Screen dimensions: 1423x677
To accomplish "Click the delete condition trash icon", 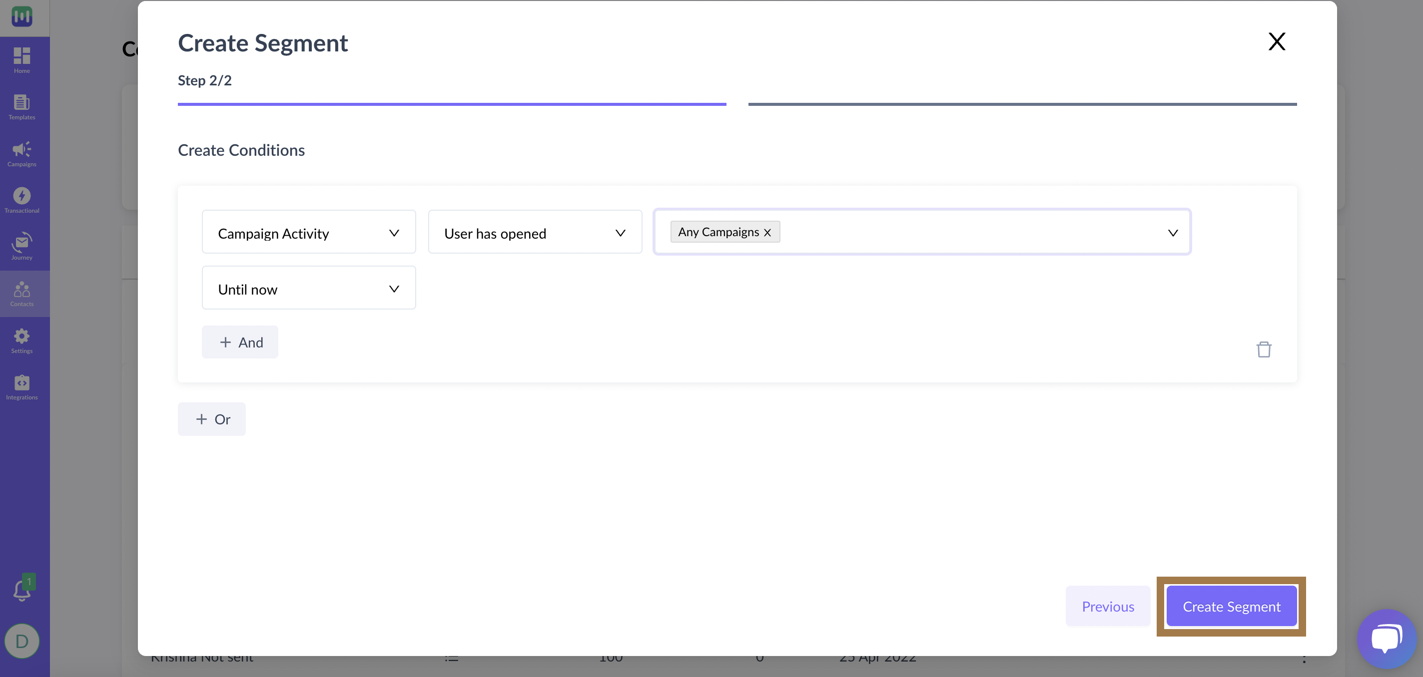I will point(1263,349).
